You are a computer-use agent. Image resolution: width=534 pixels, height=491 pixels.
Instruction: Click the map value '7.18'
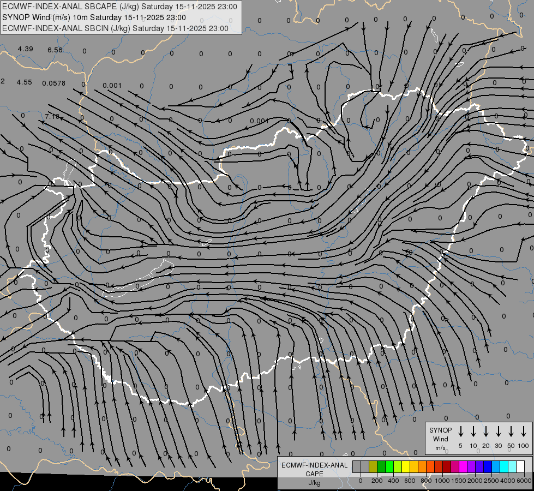click(52, 117)
